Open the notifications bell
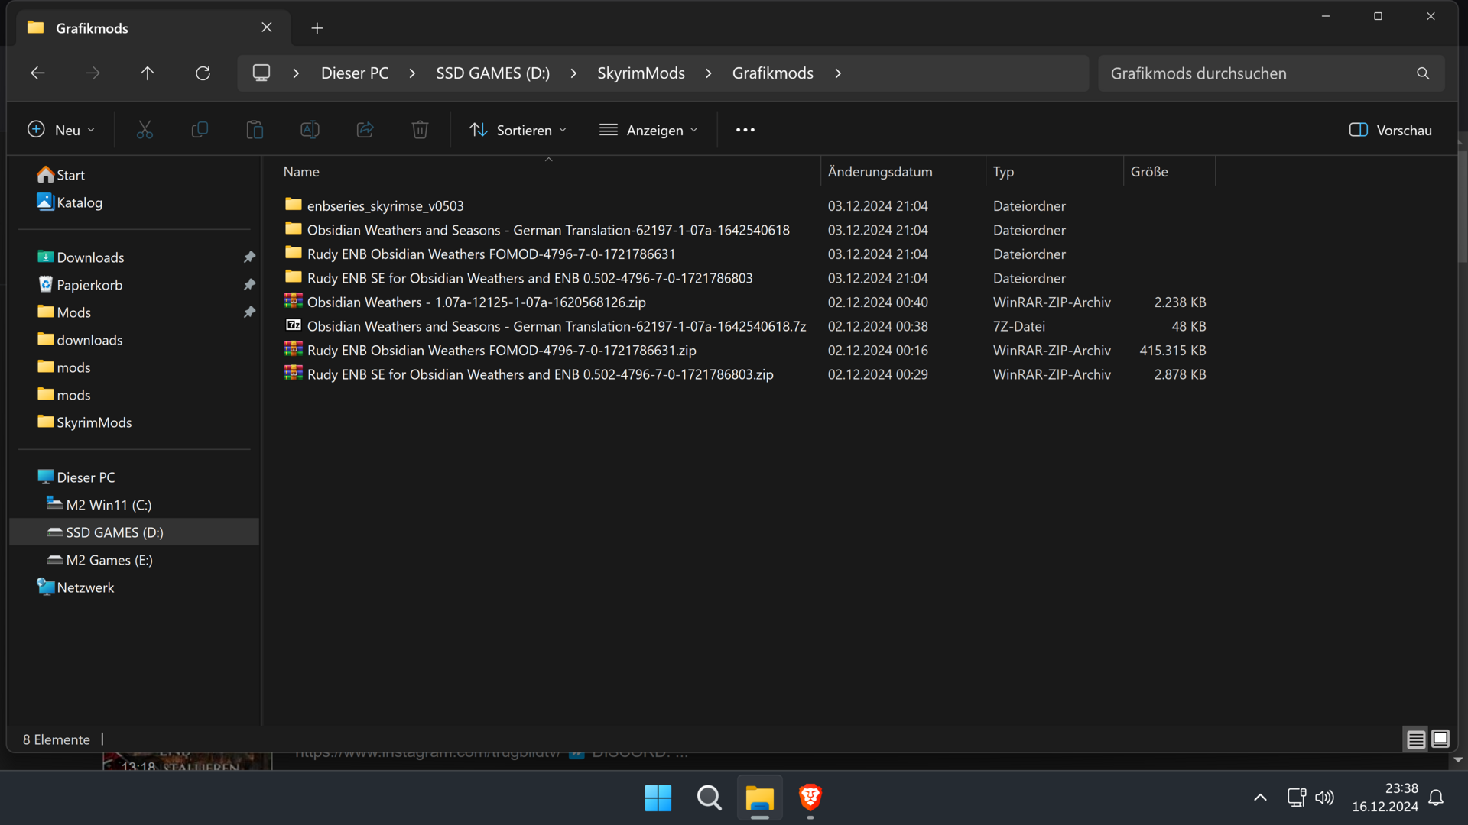The height and width of the screenshot is (825, 1468). (x=1436, y=798)
